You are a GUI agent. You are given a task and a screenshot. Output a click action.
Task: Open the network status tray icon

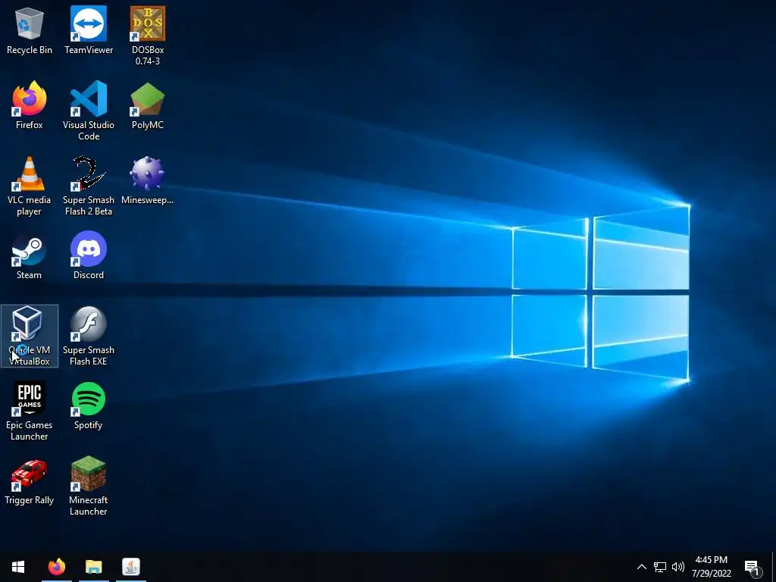(660, 567)
